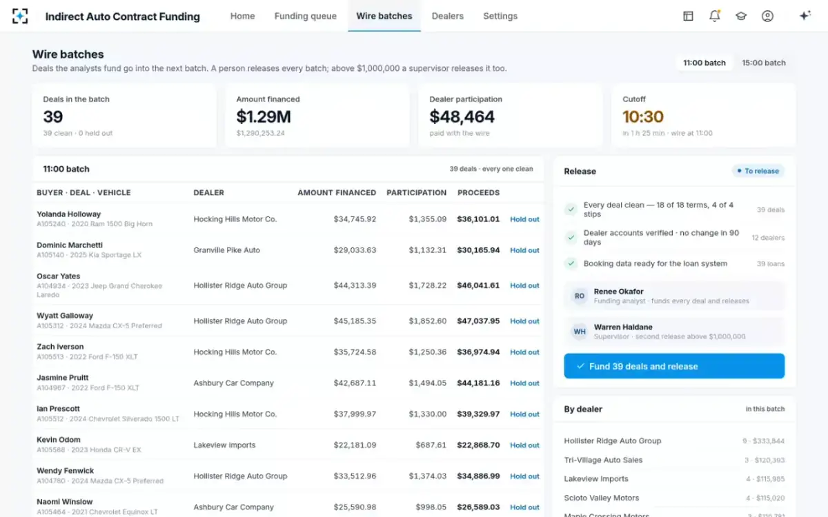Viewport: 828px width, 517px height.
Task: Open the Dealers tab
Action: click(x=448, y=16)
